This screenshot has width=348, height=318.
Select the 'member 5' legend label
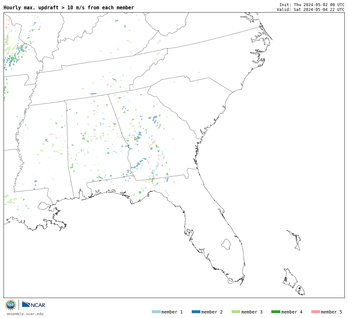(332, 312)
